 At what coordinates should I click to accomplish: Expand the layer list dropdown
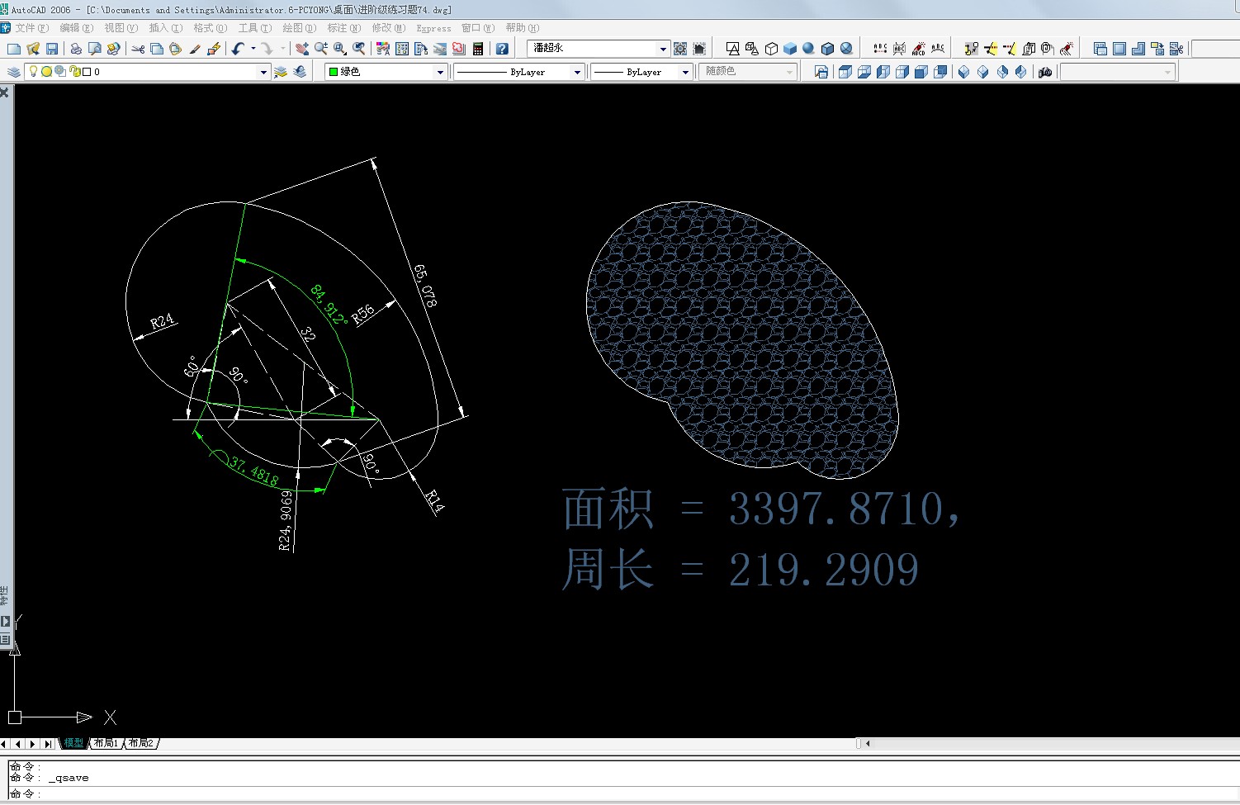(263, 72)
